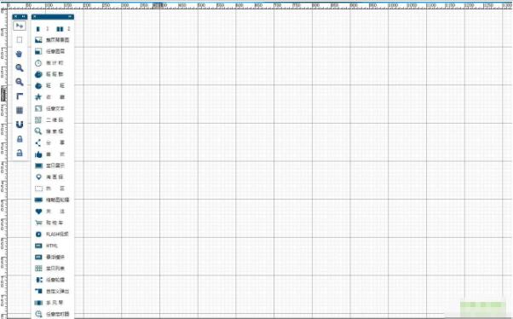Add the Wangwang group chat module
This screenshot has height=319, width=513.
[49, 74]
